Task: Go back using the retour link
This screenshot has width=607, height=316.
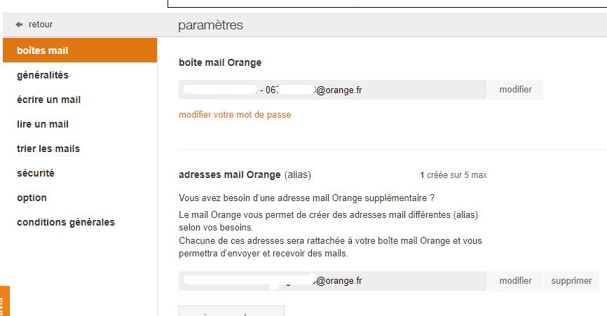Action: (x=40, y=25)
